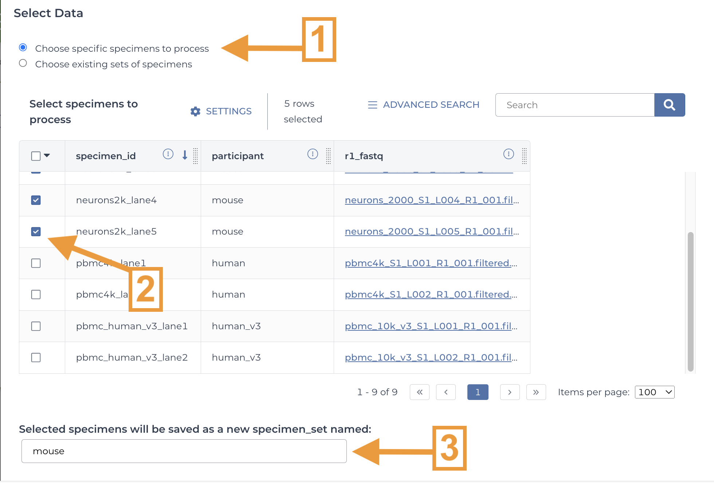Click 'mouse' participant in neurons2k_lane4 row
Image resolution: width=714 pixels, height=483 pixels.
click(x=227, y=200)
